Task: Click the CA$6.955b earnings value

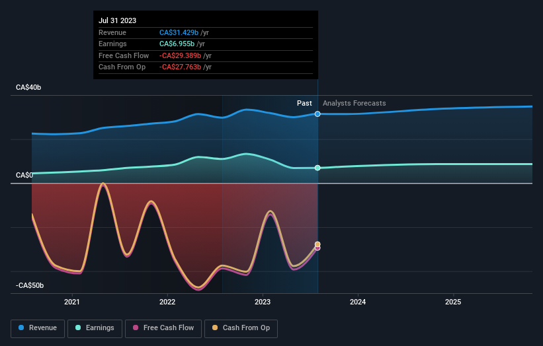Action: point(177,44)
